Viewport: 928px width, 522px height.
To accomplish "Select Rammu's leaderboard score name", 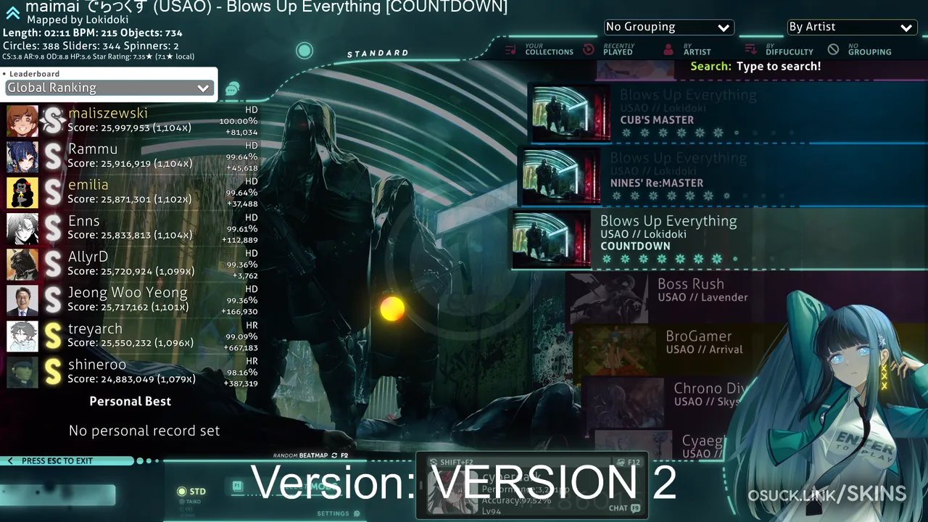I will pyautogui.click(x=93, y=149).
